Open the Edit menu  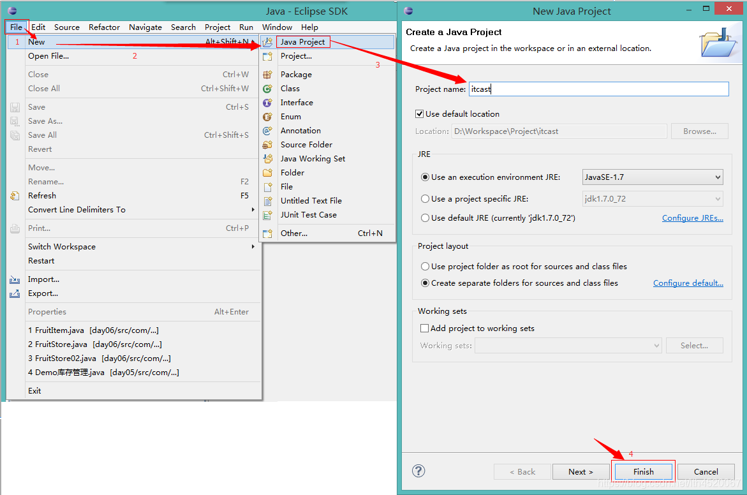coord(38,27)
